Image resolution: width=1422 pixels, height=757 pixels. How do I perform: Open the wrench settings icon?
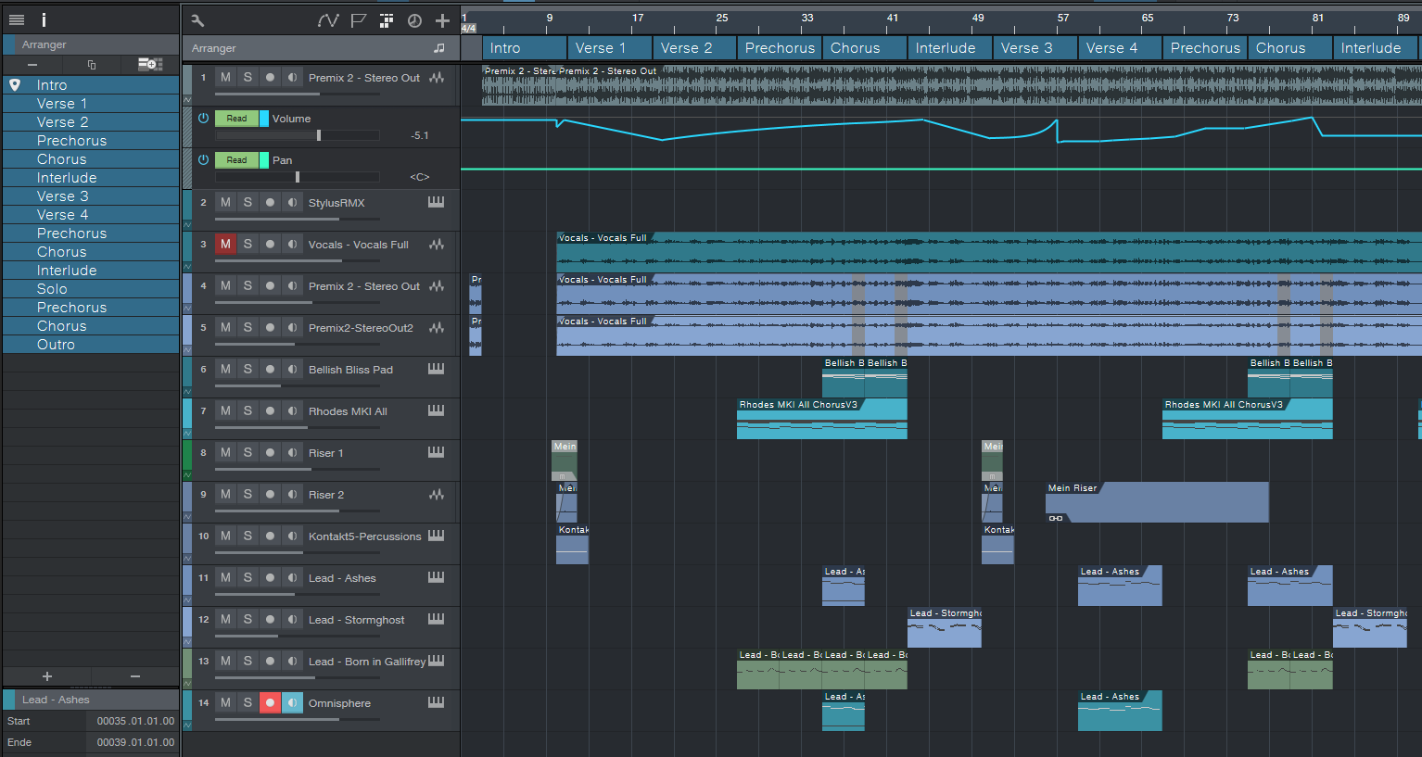pos(197,20)
